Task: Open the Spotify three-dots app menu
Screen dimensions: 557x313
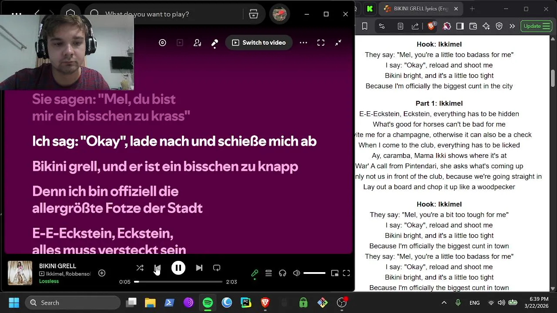Action: pos(17,13)
